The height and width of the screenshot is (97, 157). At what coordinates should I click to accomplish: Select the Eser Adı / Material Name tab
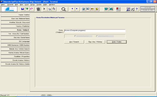tap(15, 19)
